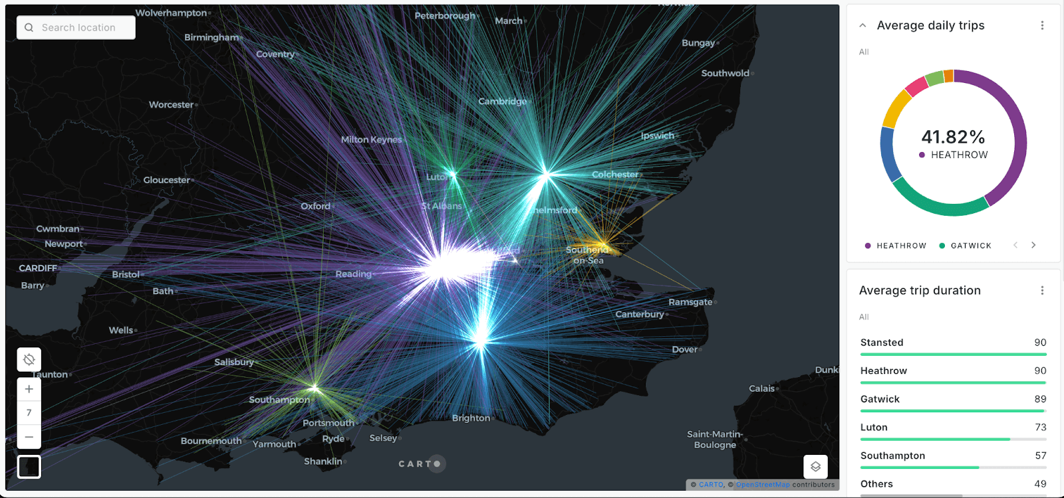The image size is (1064, 498).
Task: Select Stansted row in trip duration
Action: 953,346
